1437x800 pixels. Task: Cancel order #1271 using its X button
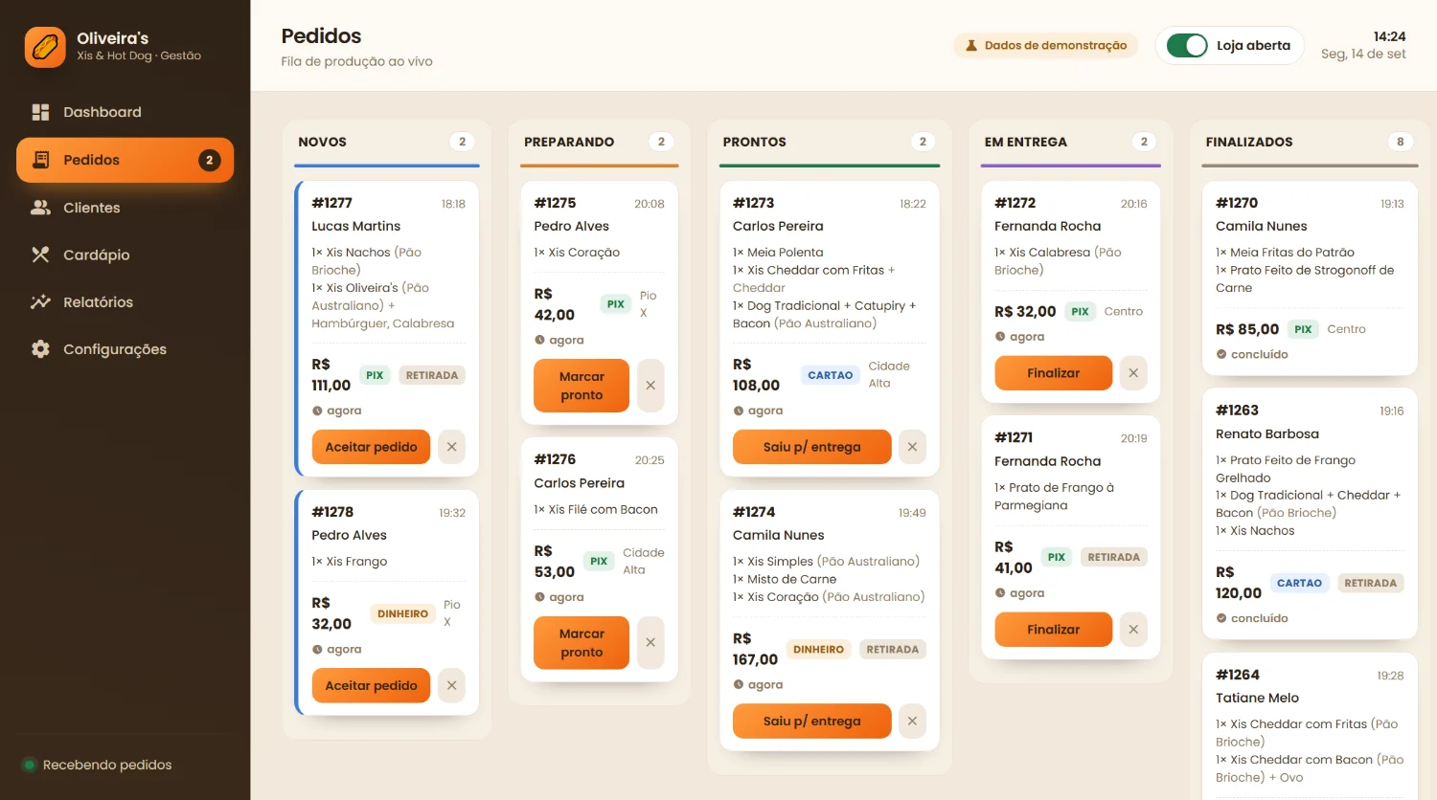(1133, 629)
